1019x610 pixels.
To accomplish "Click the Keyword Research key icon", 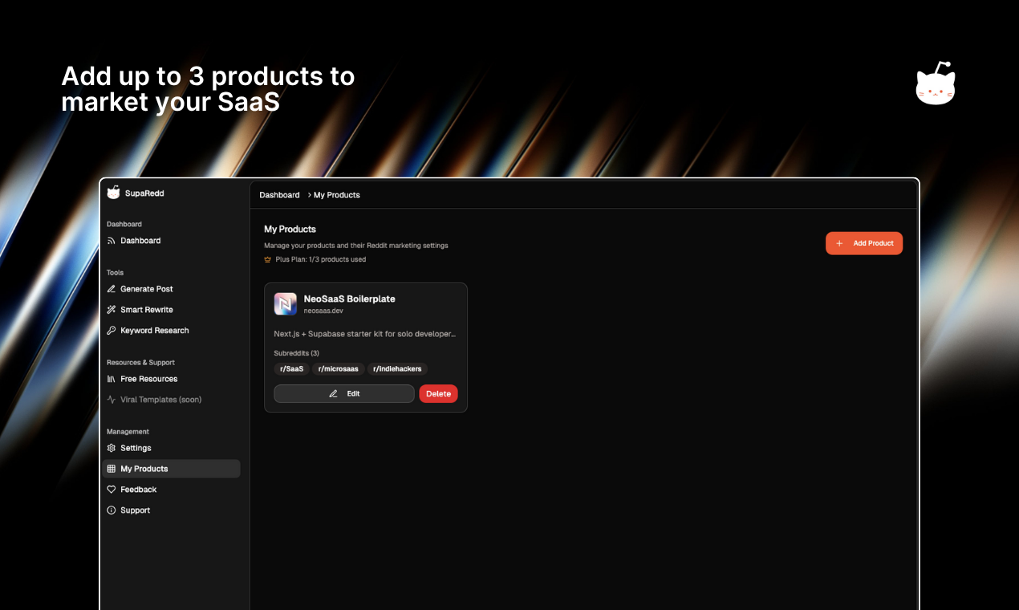I will tap(112, 331).
